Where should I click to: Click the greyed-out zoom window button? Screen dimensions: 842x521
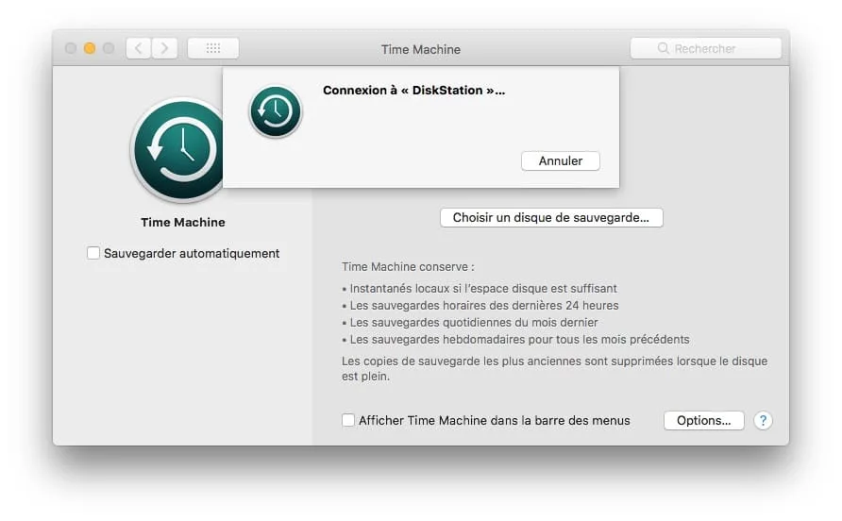109,48
